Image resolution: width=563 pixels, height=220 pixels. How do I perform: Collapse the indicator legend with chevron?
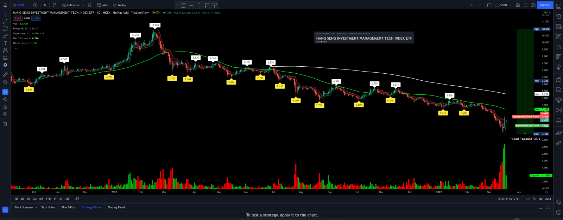pos(16,48)
